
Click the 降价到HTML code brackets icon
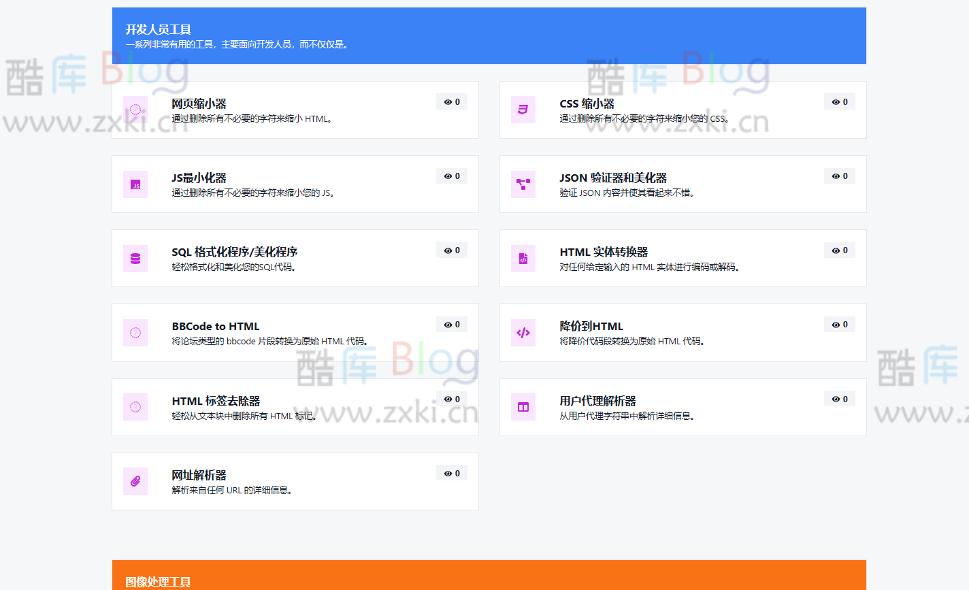523,333
